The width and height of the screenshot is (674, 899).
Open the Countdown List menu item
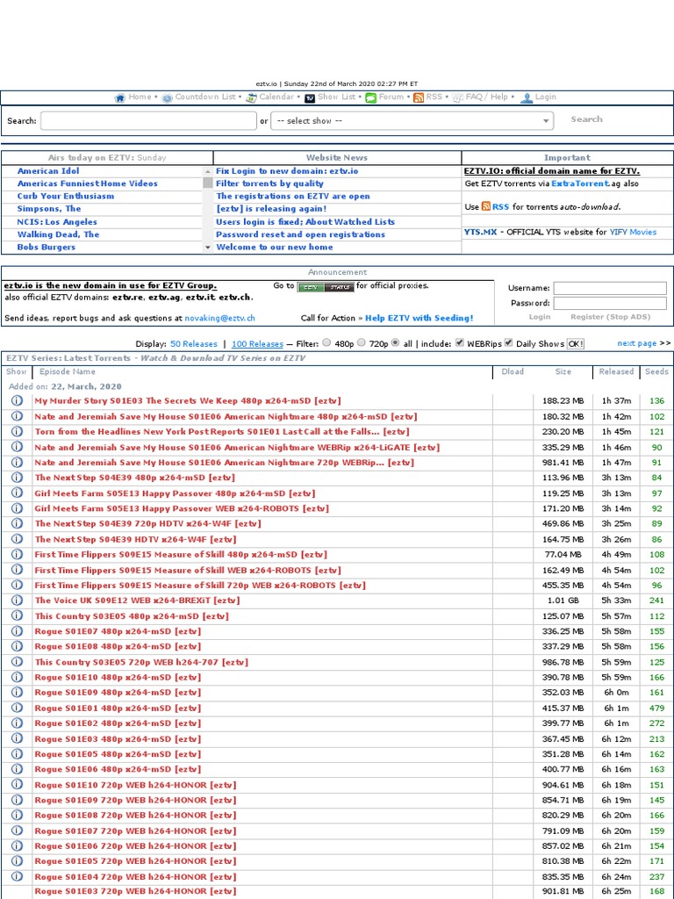pyautogui.click(x=205, y=97)
